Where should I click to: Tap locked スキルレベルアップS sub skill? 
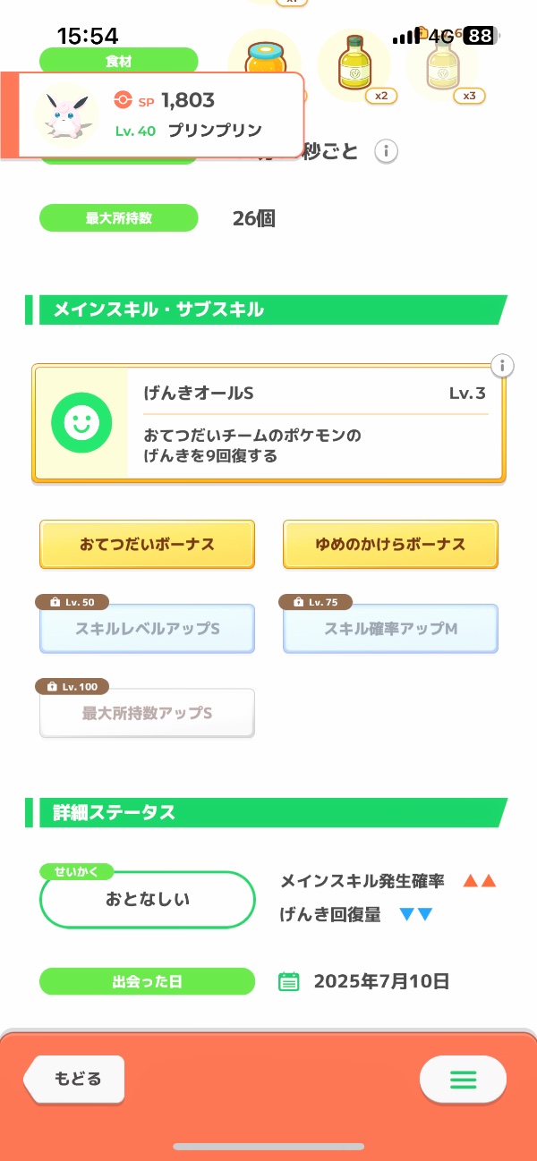[147, 629]
